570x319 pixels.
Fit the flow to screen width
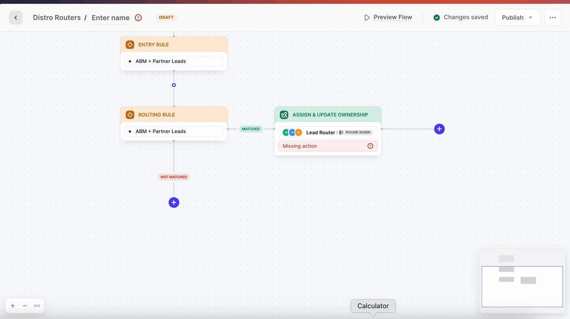[37, 306]
